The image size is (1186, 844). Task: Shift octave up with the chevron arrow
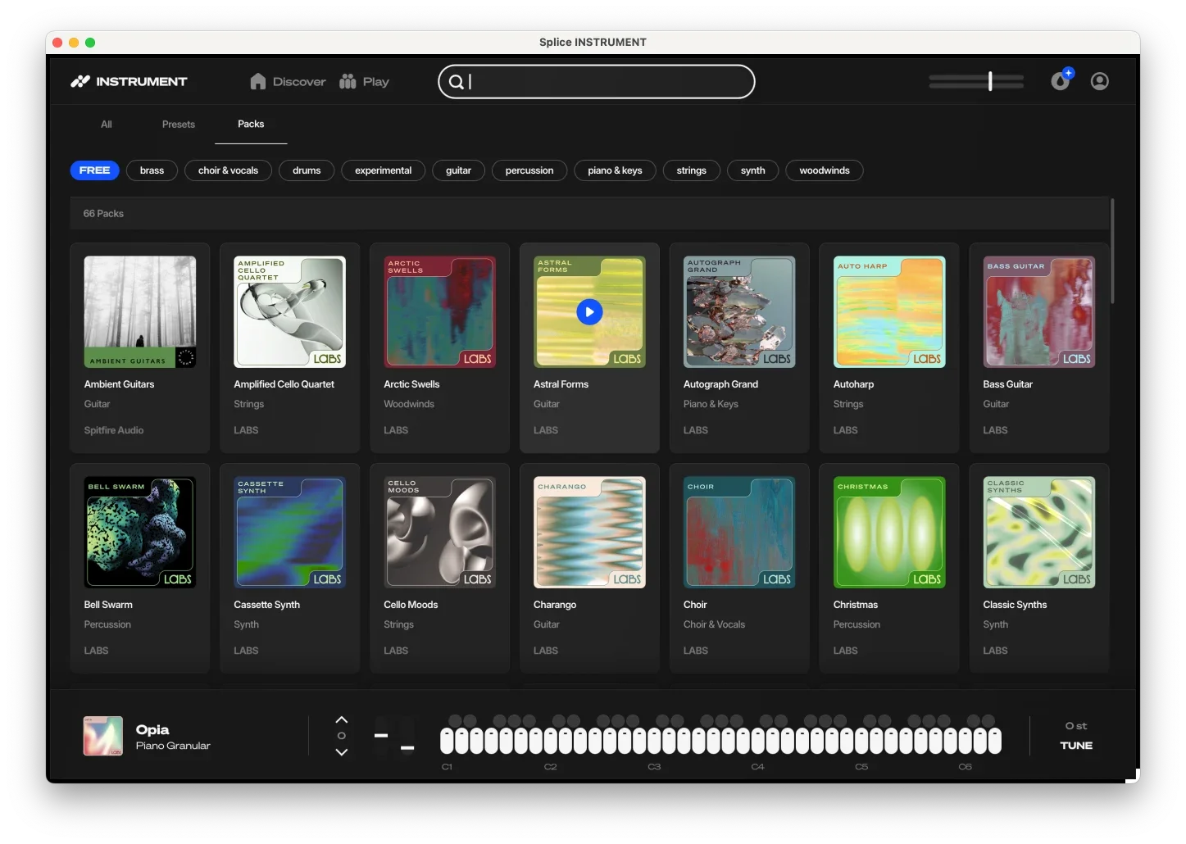click(342, 719)
